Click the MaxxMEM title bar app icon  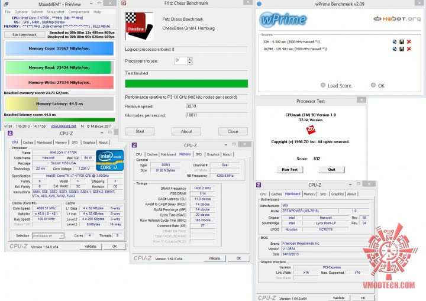click(x=6, y=4)
